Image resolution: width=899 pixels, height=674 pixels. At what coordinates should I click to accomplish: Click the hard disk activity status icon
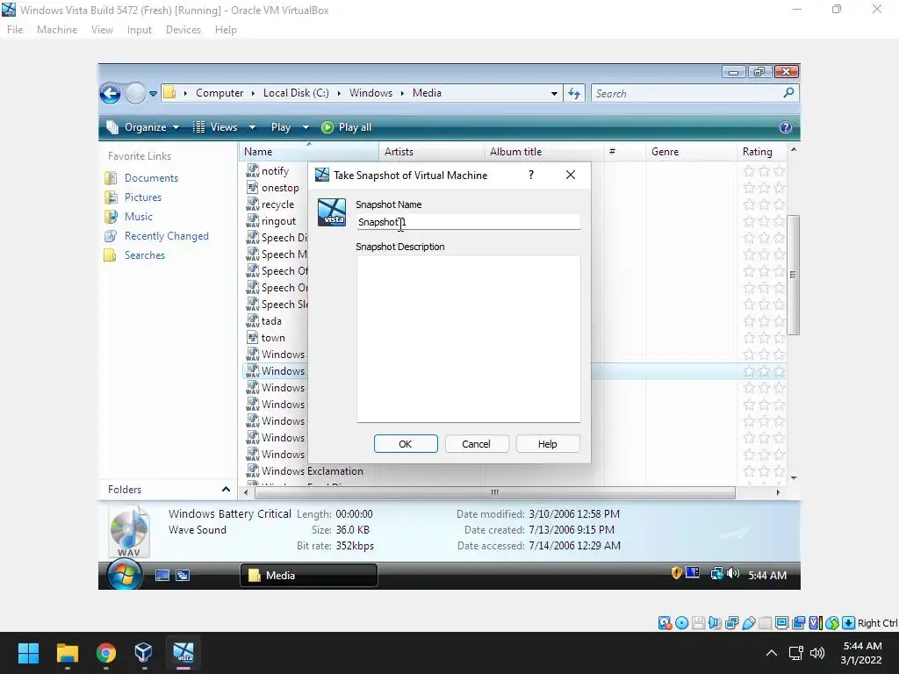coord(665,623)
